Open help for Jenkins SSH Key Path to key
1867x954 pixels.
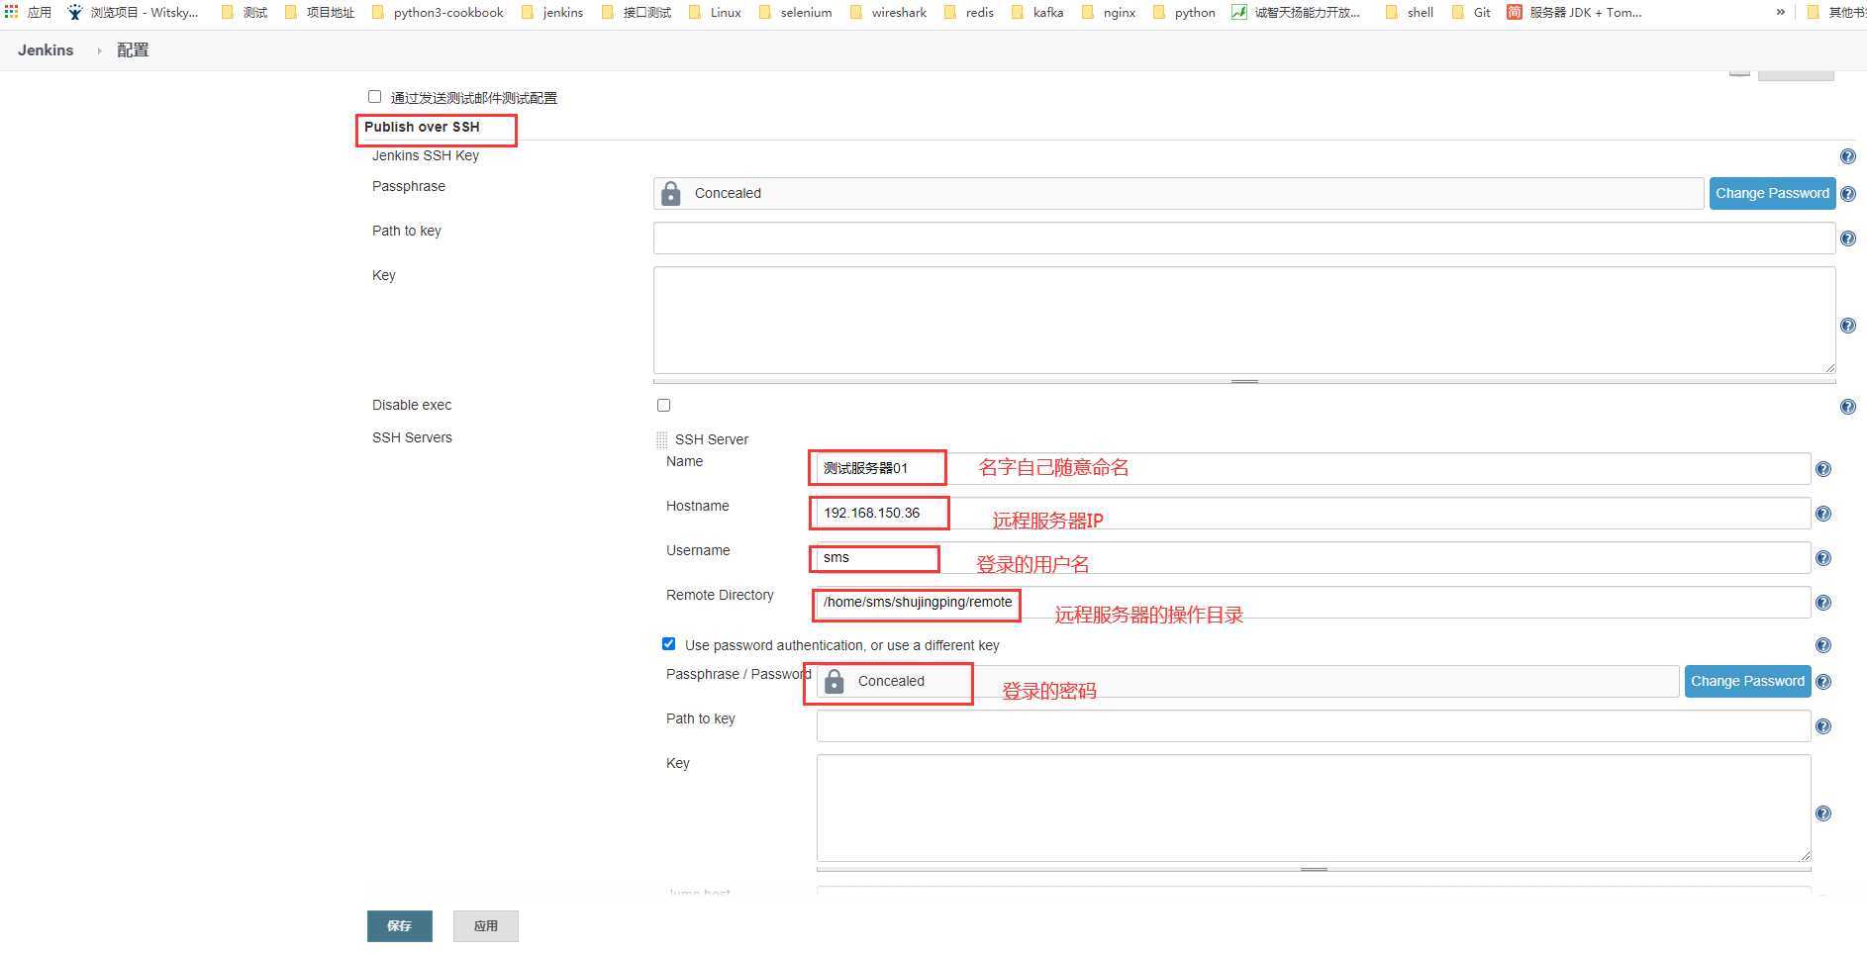[x=1847, y=238]
